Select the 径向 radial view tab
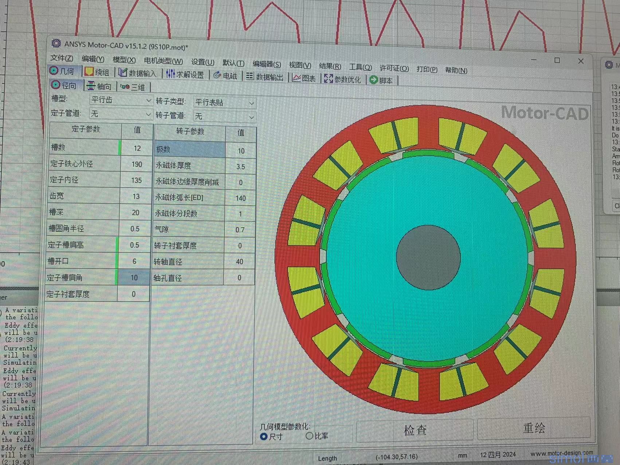This screenshot has height=465, width=620. (64, 85)
